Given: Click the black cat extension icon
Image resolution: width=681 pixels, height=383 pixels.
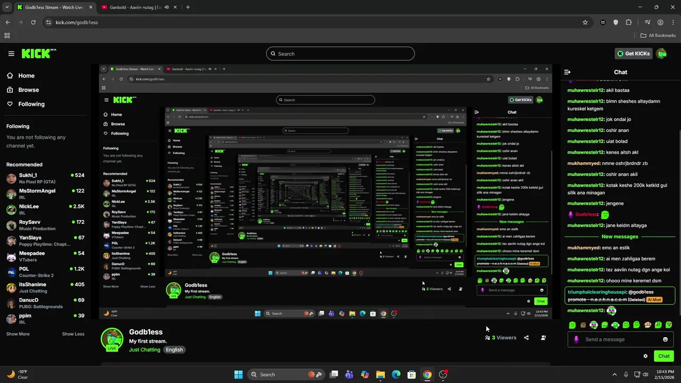Looking at the screenshot, I should pos(603,22).
